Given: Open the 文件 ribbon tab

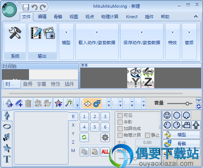Looking at the screenshot, I should [x=26, y=17].
